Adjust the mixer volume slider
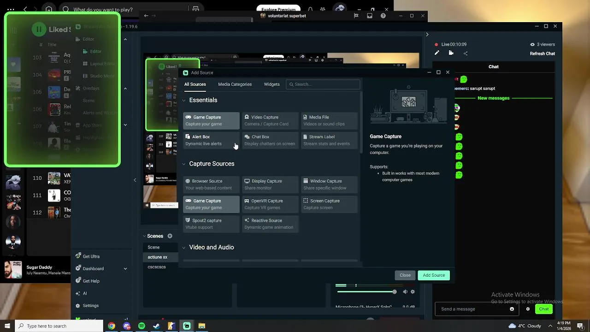The width and height of the screenshot is (590, 332). point(366,292)
